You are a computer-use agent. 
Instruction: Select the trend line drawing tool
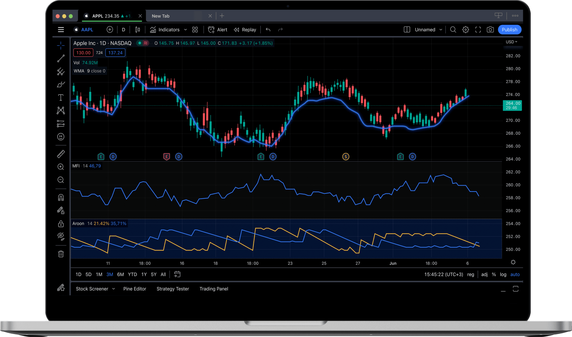pos(61,58)
